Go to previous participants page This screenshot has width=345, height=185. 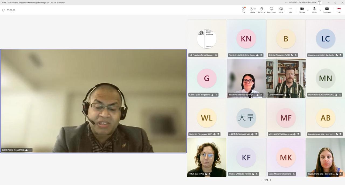point(262,180)
